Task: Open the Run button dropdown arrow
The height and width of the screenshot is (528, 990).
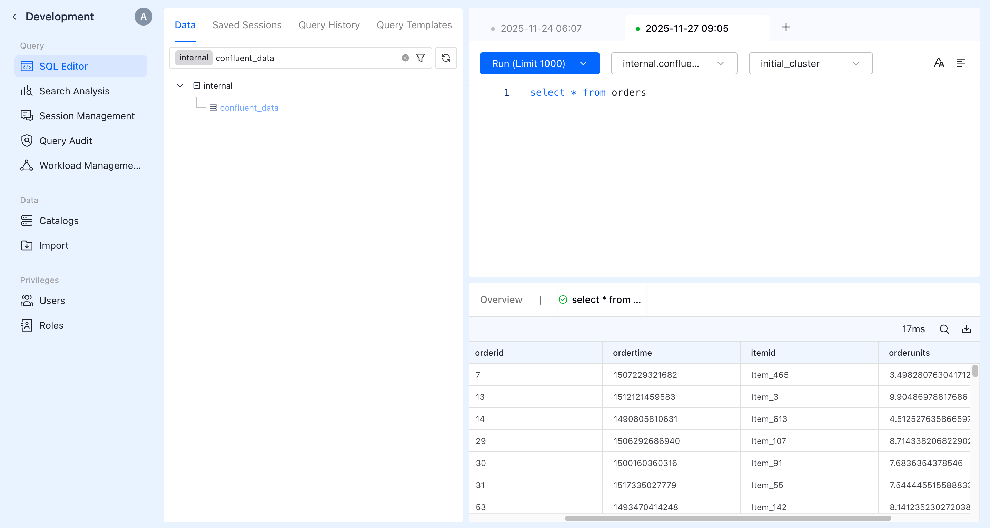Action: (x=583, y=63)
